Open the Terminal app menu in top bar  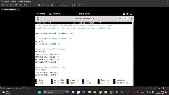click(x=55, y=14)
